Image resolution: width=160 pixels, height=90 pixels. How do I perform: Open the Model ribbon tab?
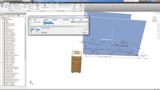point(16,3)
